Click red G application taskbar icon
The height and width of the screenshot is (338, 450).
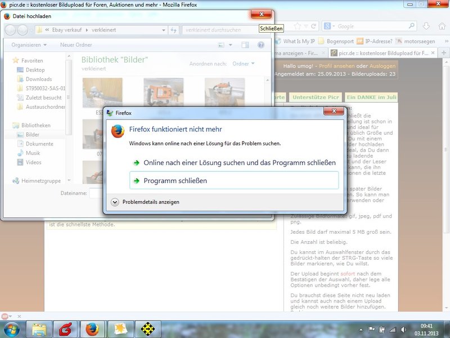coord(65,330)
